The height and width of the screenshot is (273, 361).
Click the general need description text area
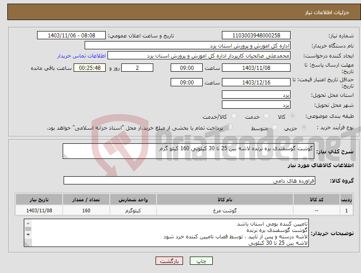189,151
